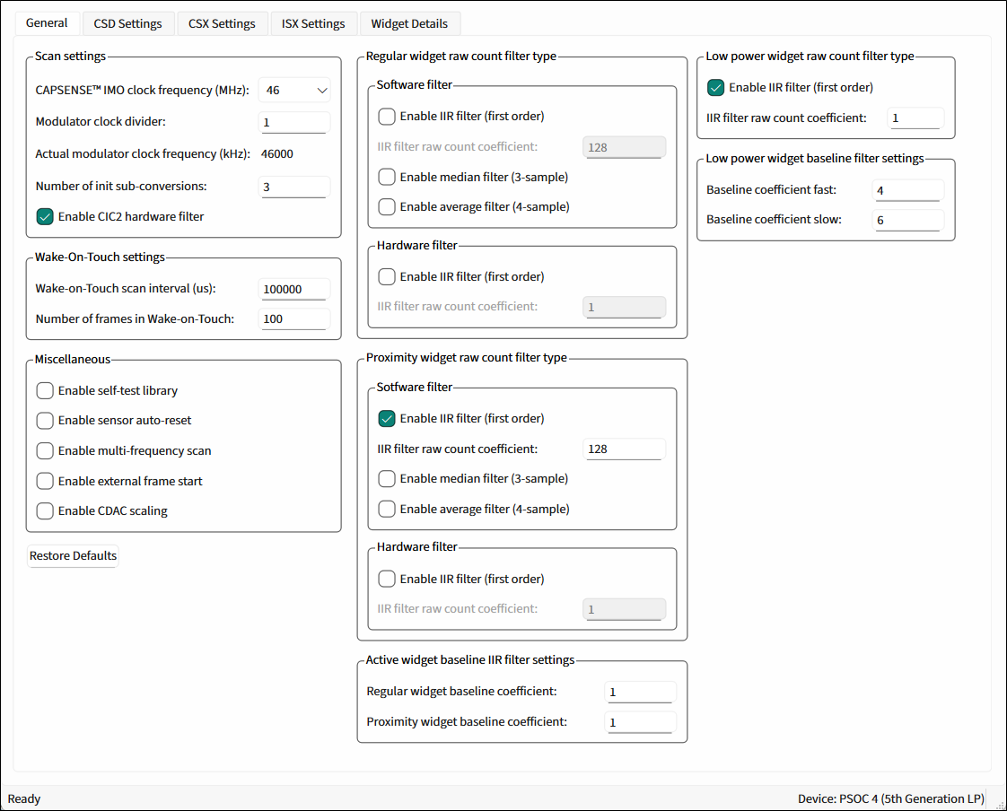Go to the Widget Details tab
1007x811 pixels.
click(x=409, y=23)
